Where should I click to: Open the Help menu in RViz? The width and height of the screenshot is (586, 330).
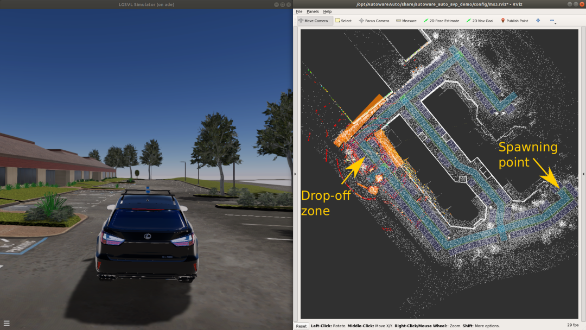click(327, 11)
